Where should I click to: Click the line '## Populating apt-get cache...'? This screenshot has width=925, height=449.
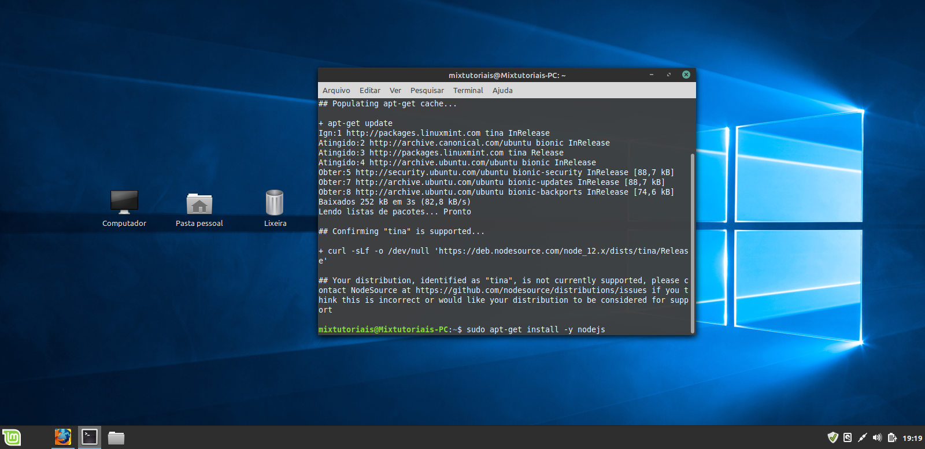(x=387, y=104)
